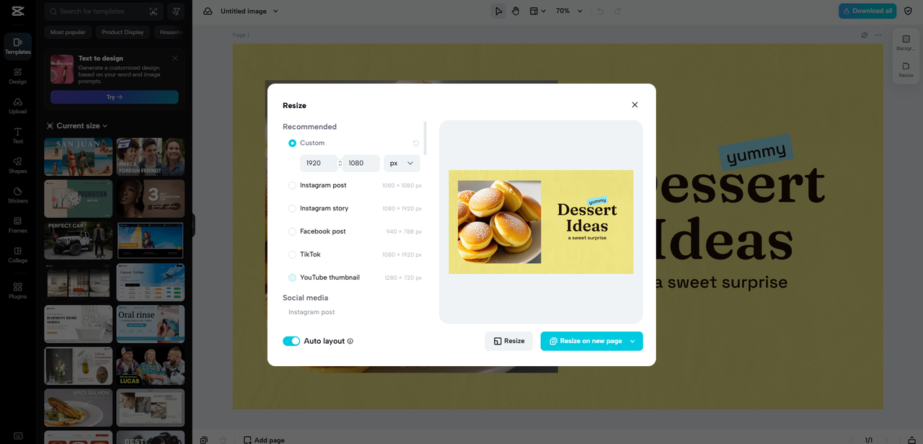The image size is (923, 444).
Task: Select the YouTube thumbnail radio option
Action: click(292, 277)
